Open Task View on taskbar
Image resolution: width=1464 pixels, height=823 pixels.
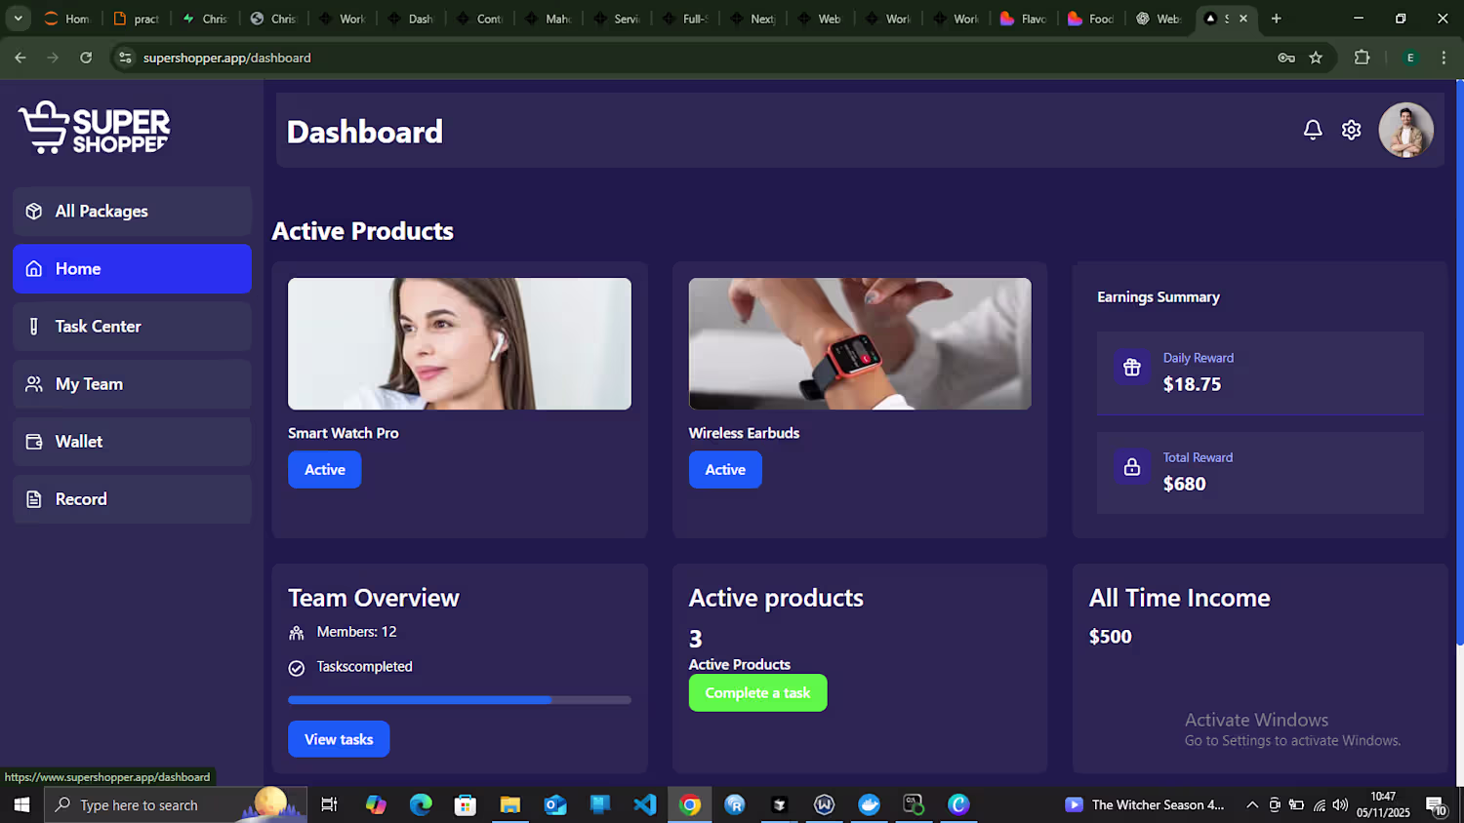pos(329,804)
